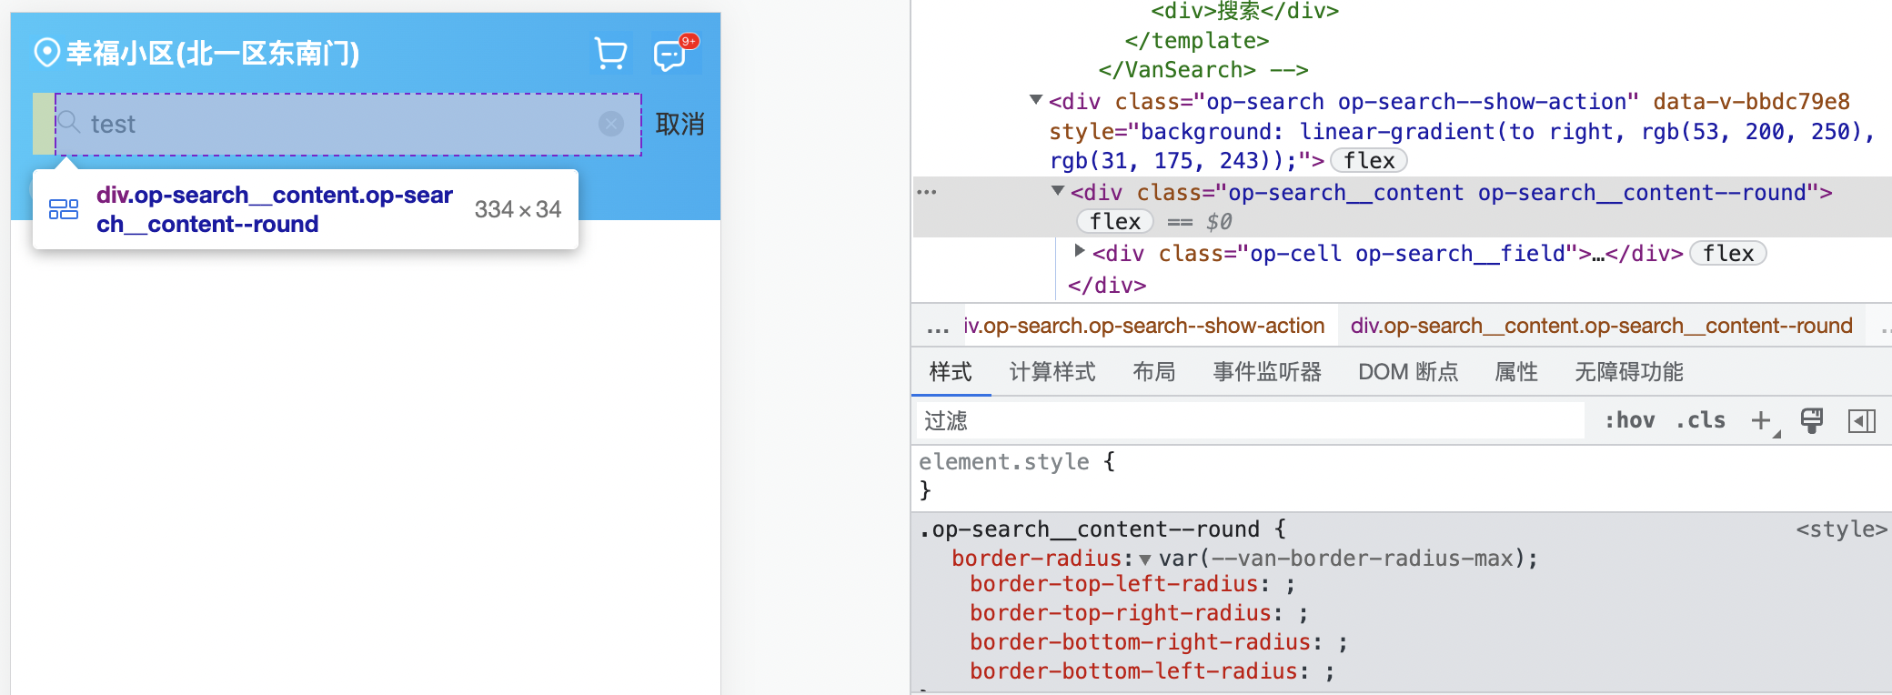Open the messages chat icon with badge
The width and height of the screenshot is (1892, 695).
(x=675, y=53)
